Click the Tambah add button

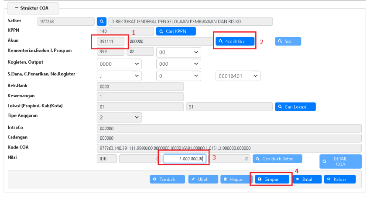coord(168,179)
